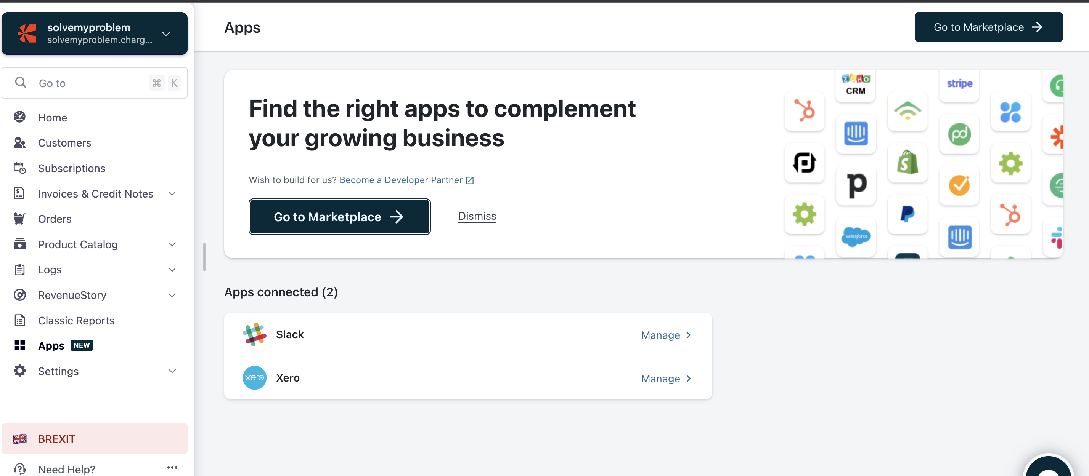The height and width of the screenshot is (476, 1089).
Task: Click the Slack app logo icon
Action: pos(254,334)
